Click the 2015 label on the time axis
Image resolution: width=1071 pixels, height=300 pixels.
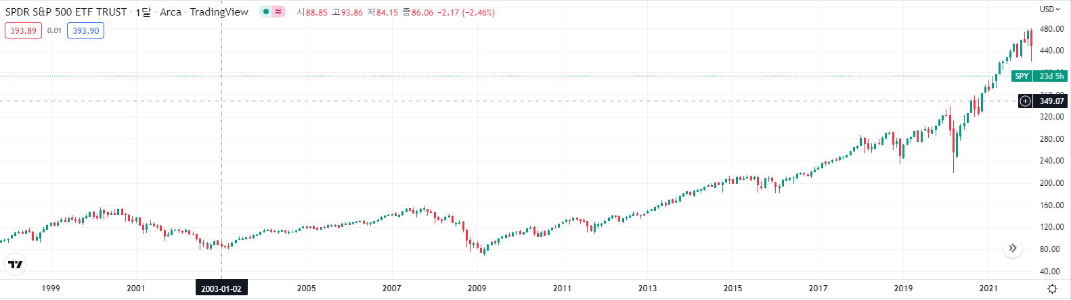733,289
